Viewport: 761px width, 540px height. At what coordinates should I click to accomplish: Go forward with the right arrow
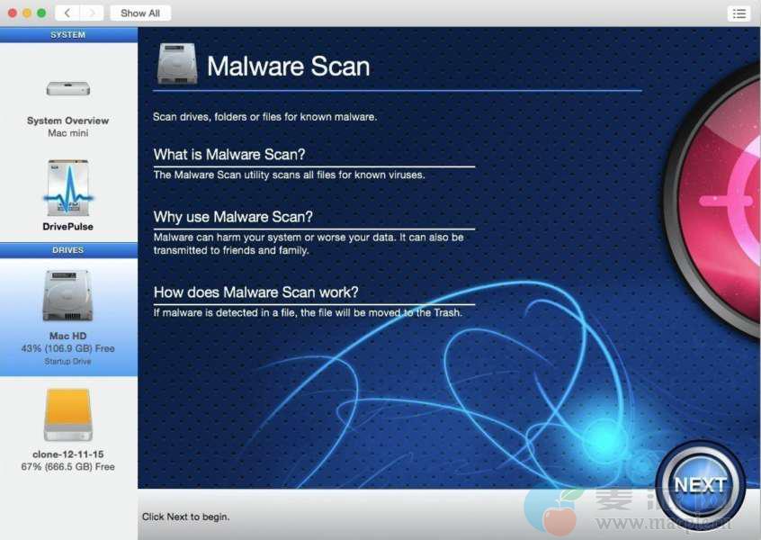pyautogui.click(x=91, y=13)
